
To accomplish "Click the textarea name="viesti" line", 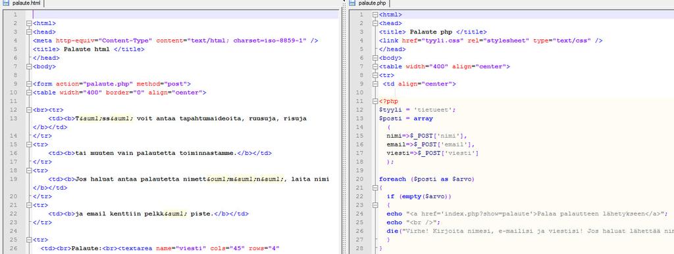I will [161, 249].
